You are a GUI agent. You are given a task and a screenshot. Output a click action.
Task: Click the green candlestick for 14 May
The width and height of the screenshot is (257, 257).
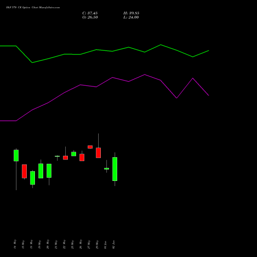[x=16, y=155]
